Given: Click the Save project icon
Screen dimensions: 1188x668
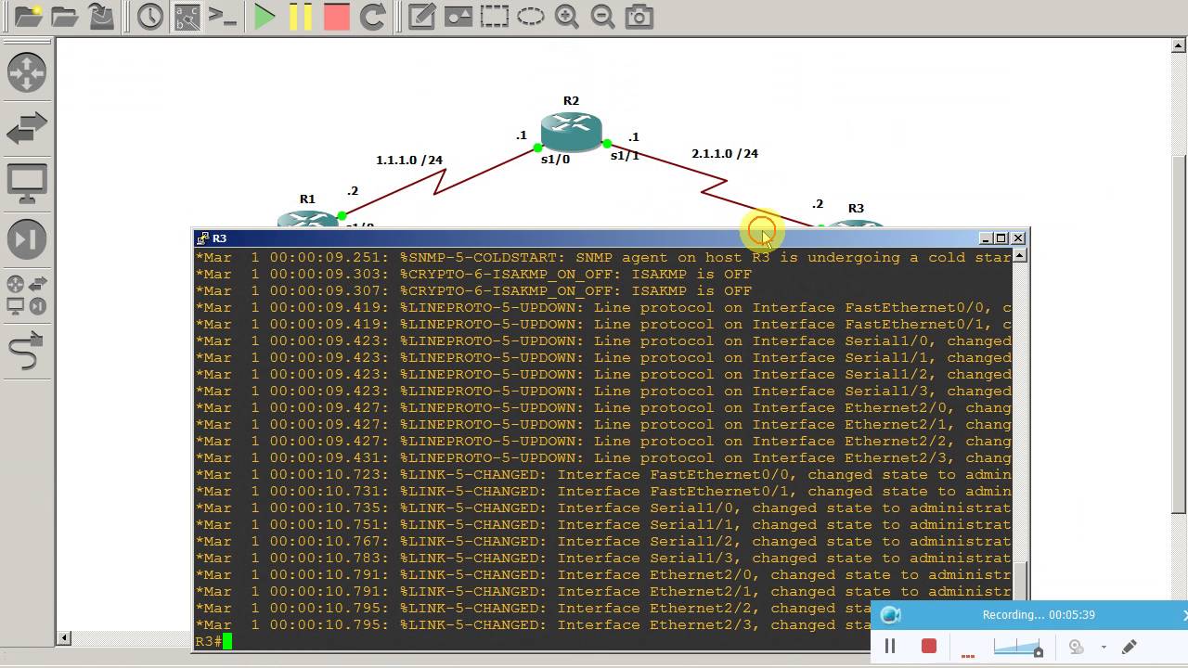Looking at the screenshot, I should coord(100,16).
